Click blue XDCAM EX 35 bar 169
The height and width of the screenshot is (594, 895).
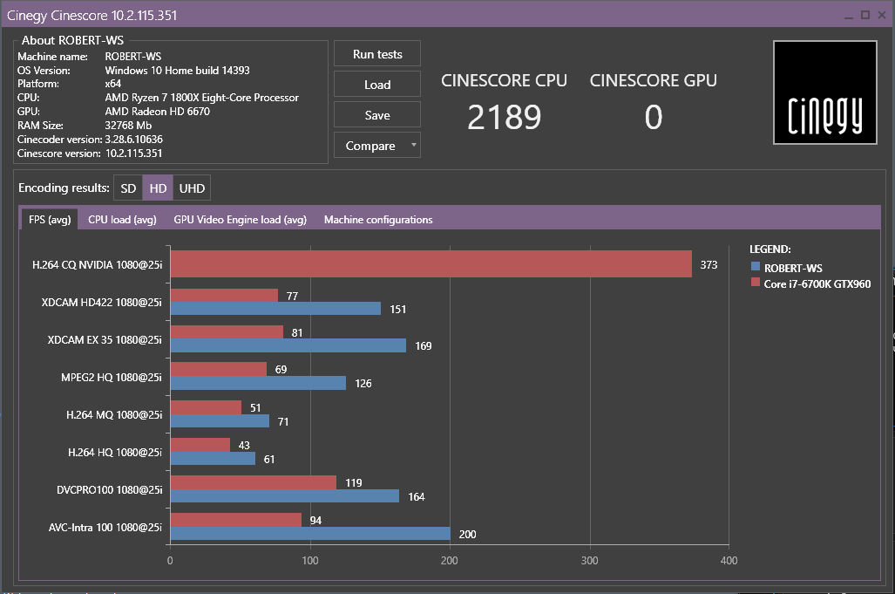click(288, 345)
